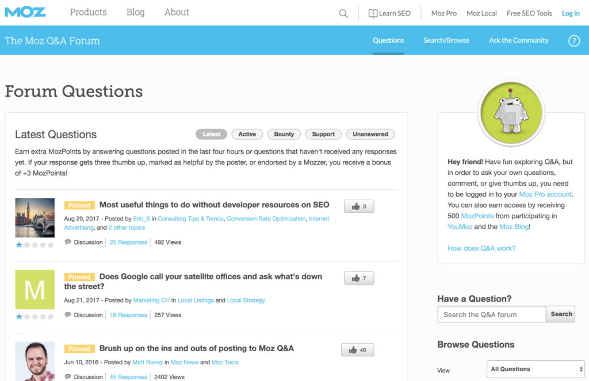Click the Learn SEO book icon
Viewport: 589px width, 381px height.
click(373, 14)
